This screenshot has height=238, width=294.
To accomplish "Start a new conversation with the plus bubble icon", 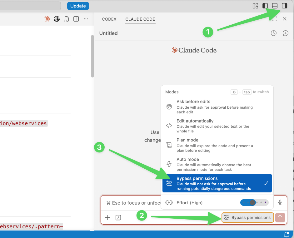I will [x=285, y=33].
